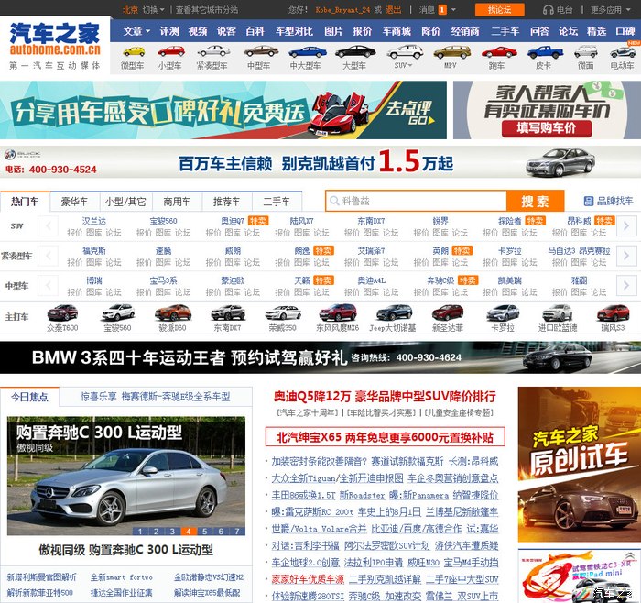The image size is (641, 603).
Task: Click the 退出 logout link
Action: pos(393,10)
